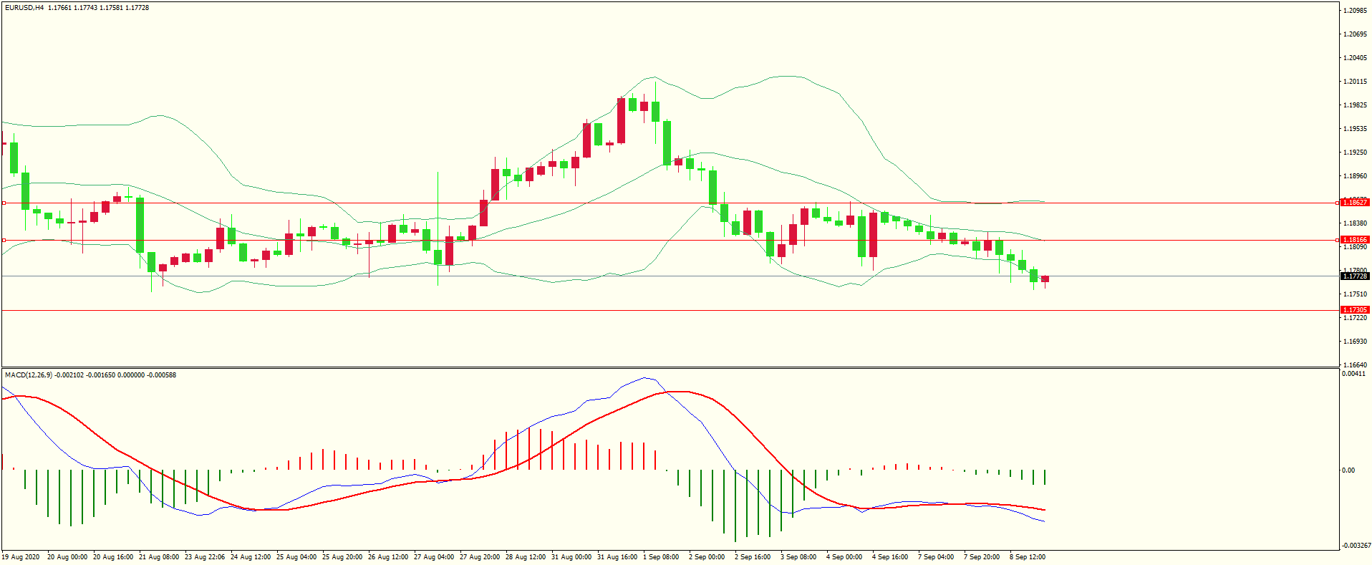Click the -0.003267 MACD scale label
Viewport: 1372px width, 565px height.
[1356, 546]
